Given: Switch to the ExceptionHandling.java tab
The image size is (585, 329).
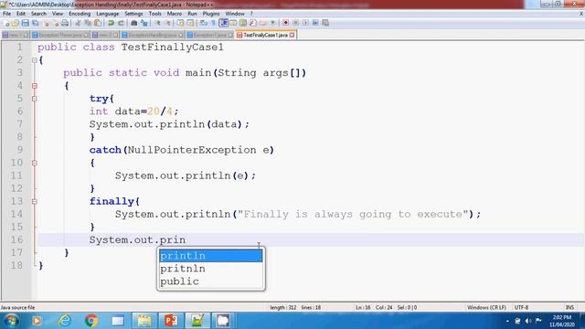Looking at the screenshot, I should pyautogui.click(x=153, y=35).
